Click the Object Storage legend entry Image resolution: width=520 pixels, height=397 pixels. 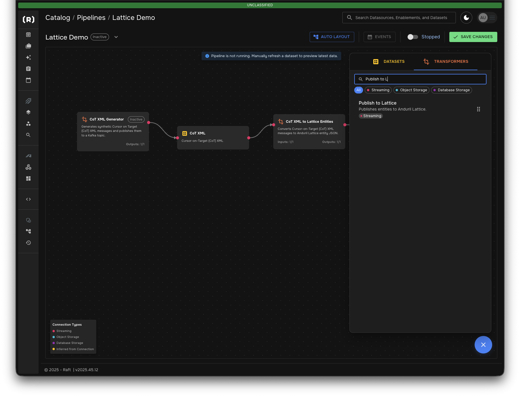coord(66,337)
